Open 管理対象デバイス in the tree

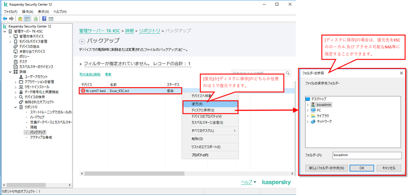pyautogui.click(x=31, y=36)
